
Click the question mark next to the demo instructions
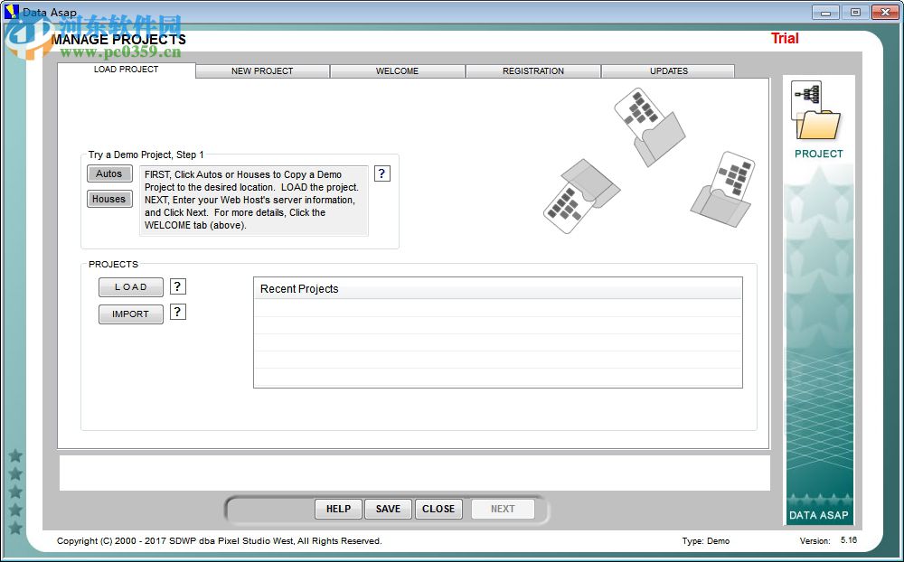point(381,173)
